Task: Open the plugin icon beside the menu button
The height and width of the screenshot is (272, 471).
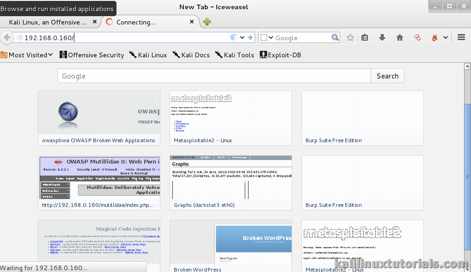Action: coord(434,37)
